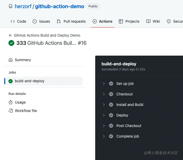183x160 pixels.
Task: Expand the Post Checkout step
Action: 104,126
